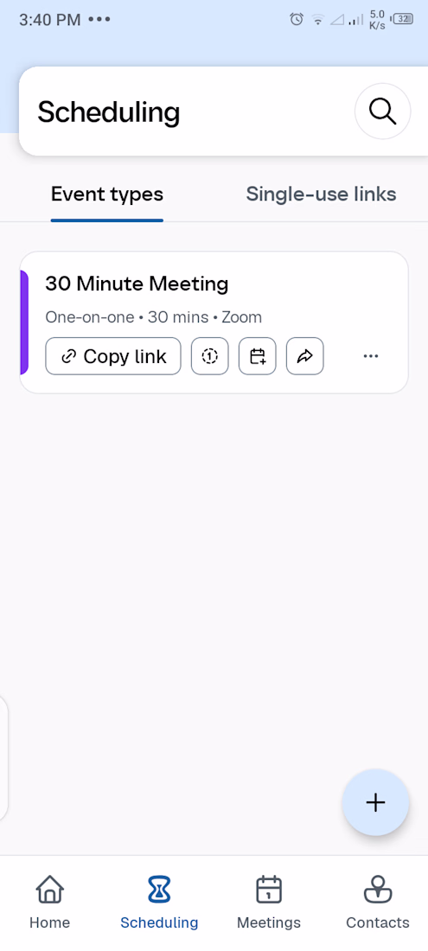Open the search magnifier icon
The height and width of the screenshot is (951, 428).
pos(382,112)
